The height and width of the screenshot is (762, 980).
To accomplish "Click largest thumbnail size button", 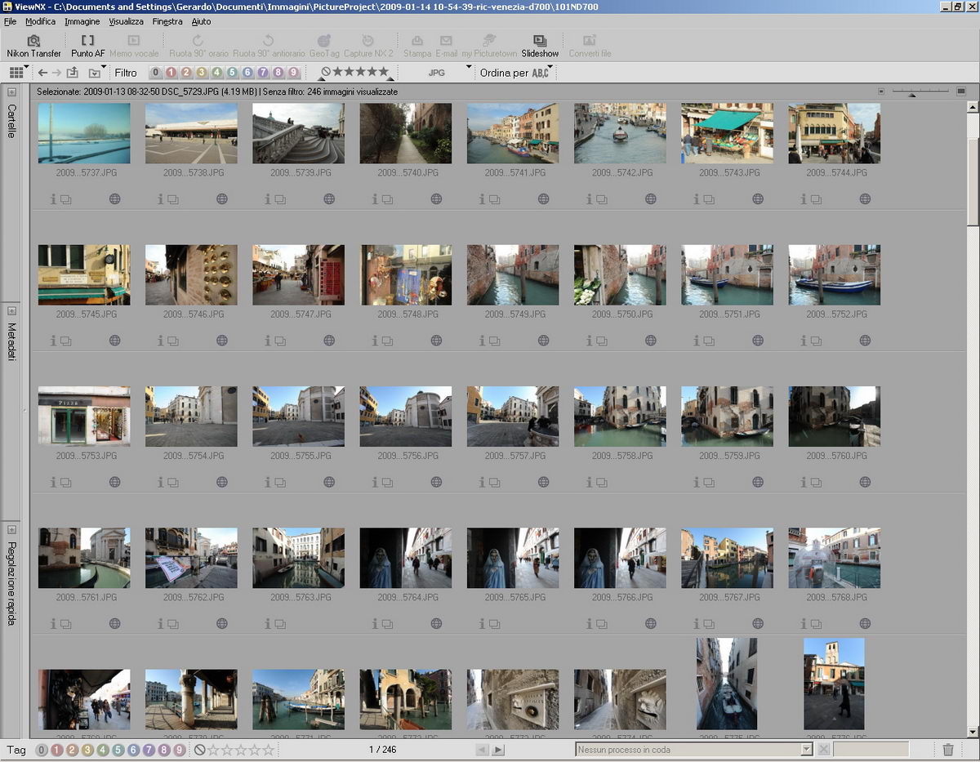I will (961, 91).
